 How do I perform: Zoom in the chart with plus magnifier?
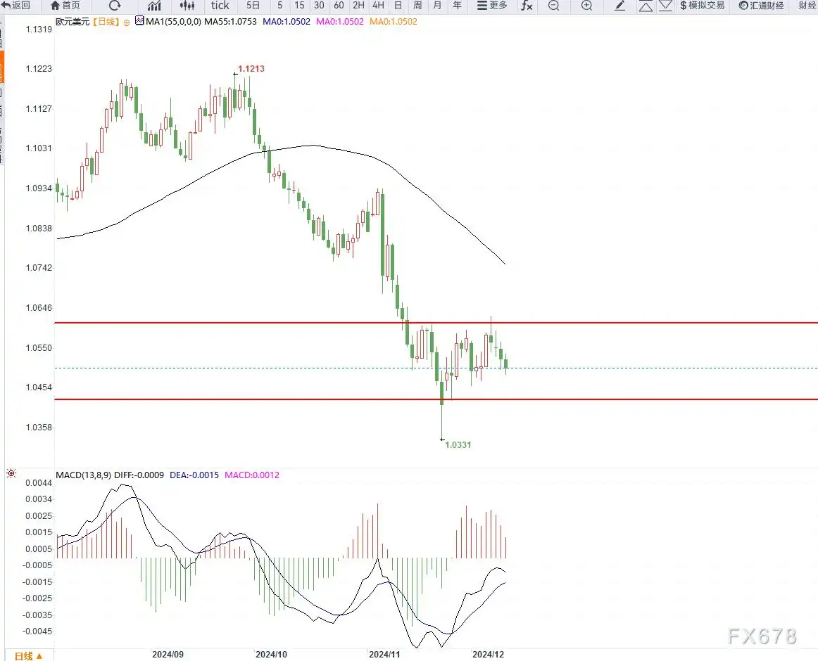pyautogui.click(x=587, y=6)
